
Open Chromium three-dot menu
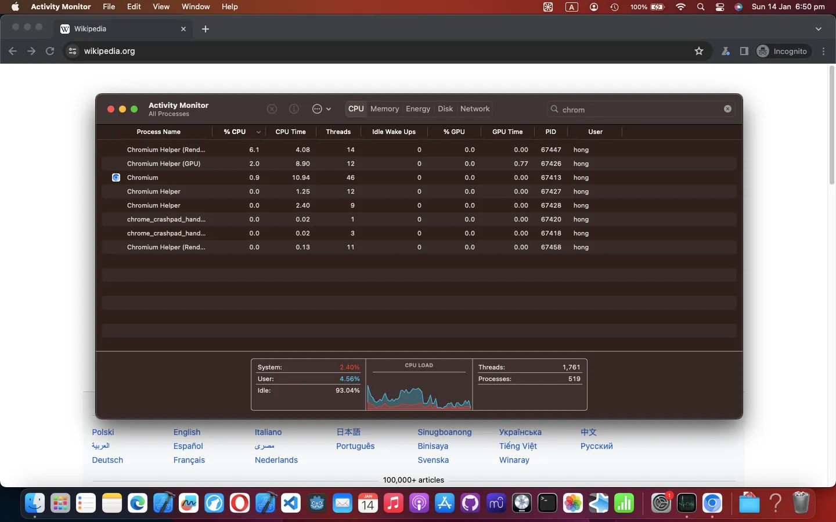[824, 51]
